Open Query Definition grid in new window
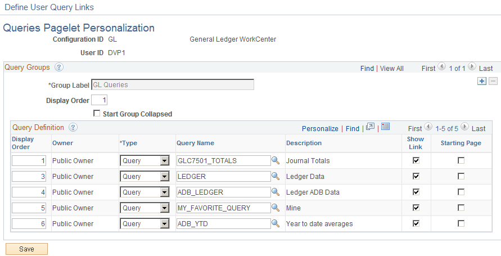This screenshot has height=256, width=501. coord(370,127)
